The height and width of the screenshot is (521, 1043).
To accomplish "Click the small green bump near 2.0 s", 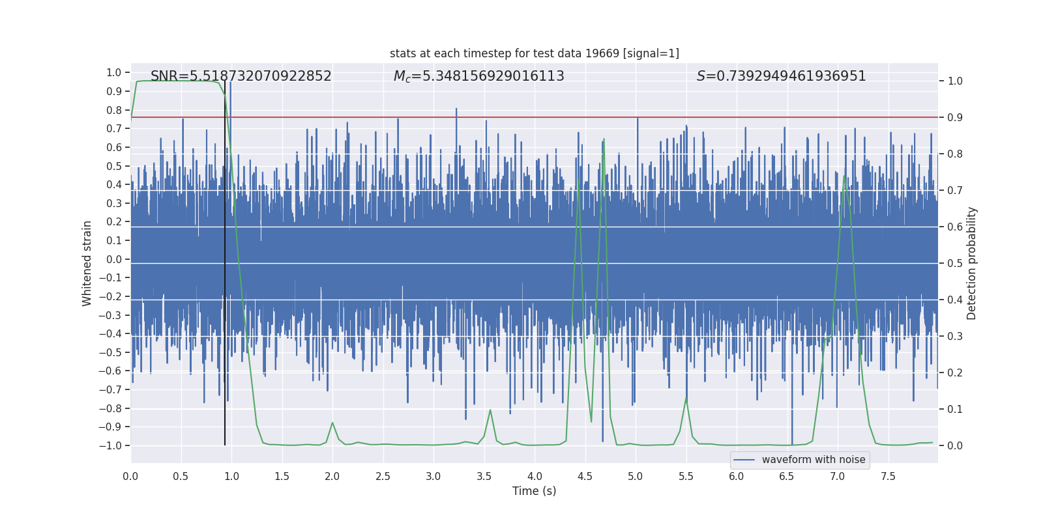I will (x=332, y=423).
